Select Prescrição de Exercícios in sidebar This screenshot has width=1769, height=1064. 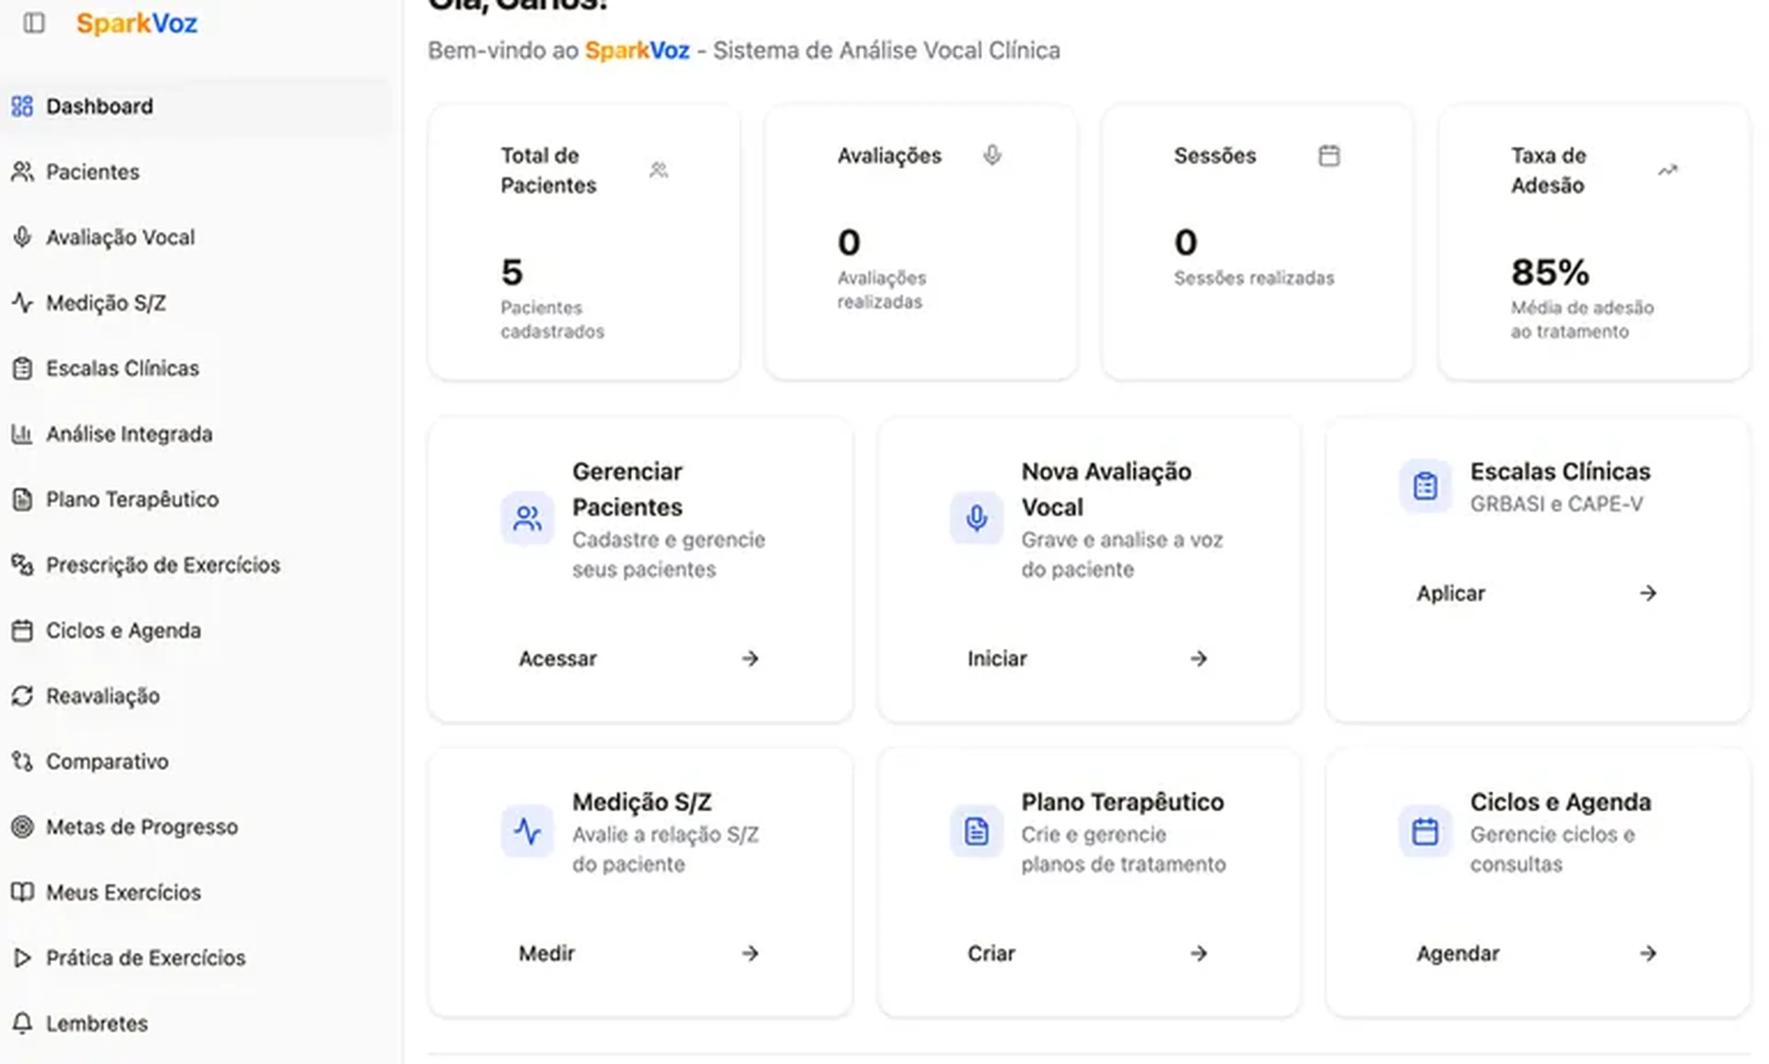163,565
